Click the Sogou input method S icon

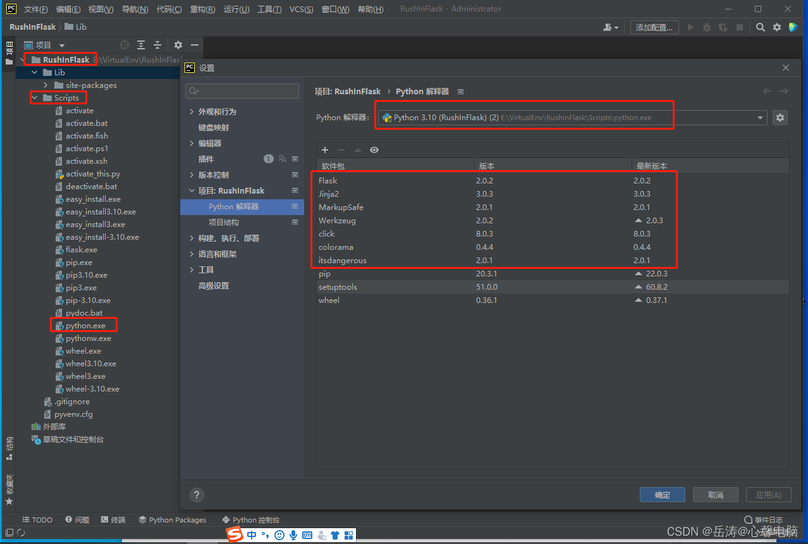235,535
